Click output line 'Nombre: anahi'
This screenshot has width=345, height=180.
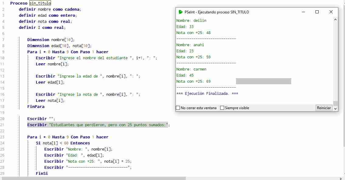[190, 45]
